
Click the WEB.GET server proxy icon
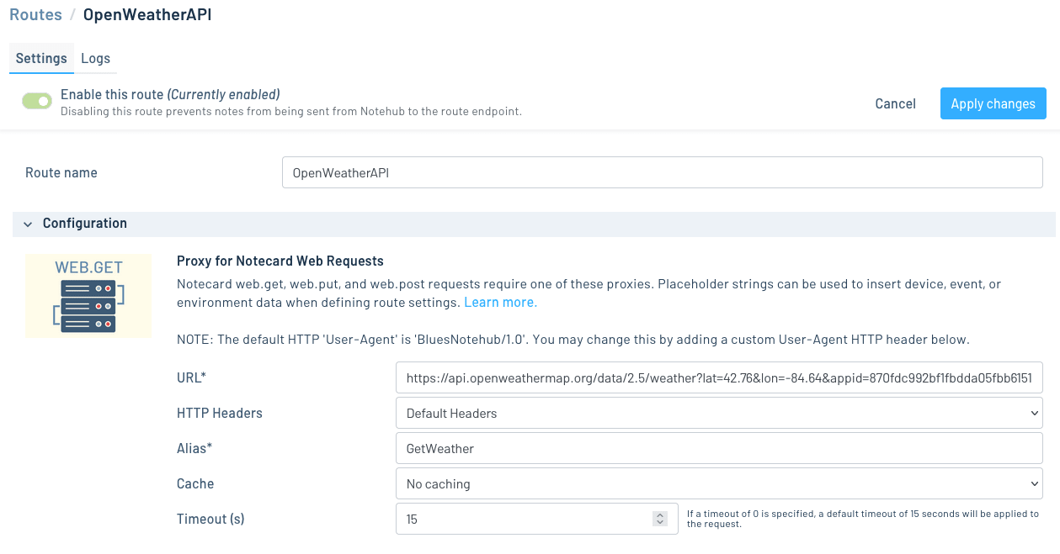click(88, 296)
